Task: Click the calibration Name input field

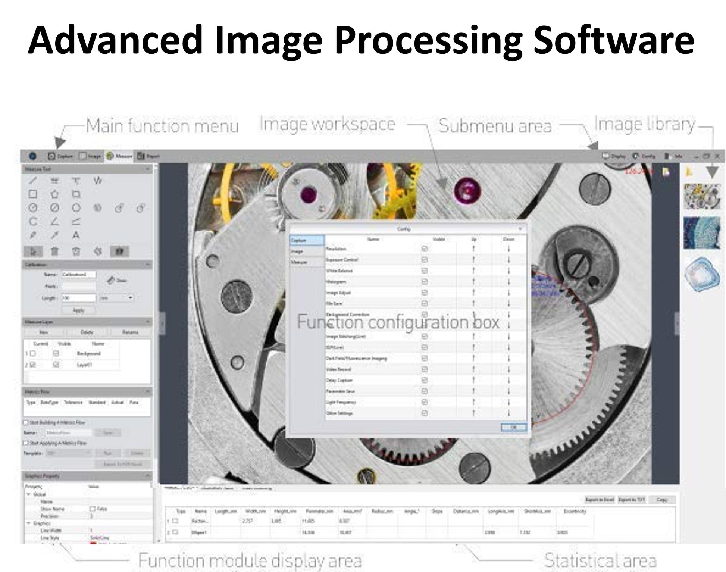Action: pyautogui.click(x=78, y=275)
